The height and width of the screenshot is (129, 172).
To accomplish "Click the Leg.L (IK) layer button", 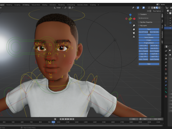I will click(143, 54).
